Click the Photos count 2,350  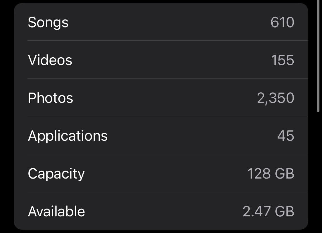point(276,98)
